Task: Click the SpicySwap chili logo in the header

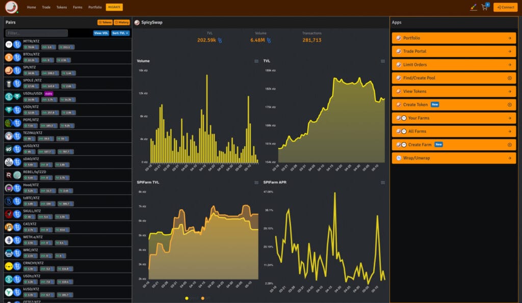Action: tap(11, 7)
